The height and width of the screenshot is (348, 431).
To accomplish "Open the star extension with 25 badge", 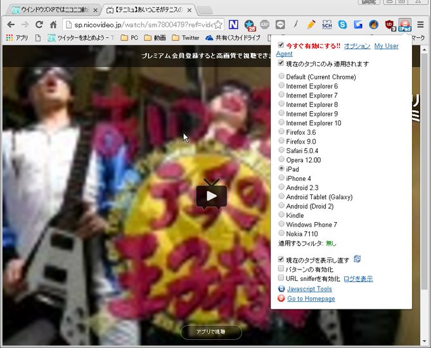I will click(x=250, y=25).
